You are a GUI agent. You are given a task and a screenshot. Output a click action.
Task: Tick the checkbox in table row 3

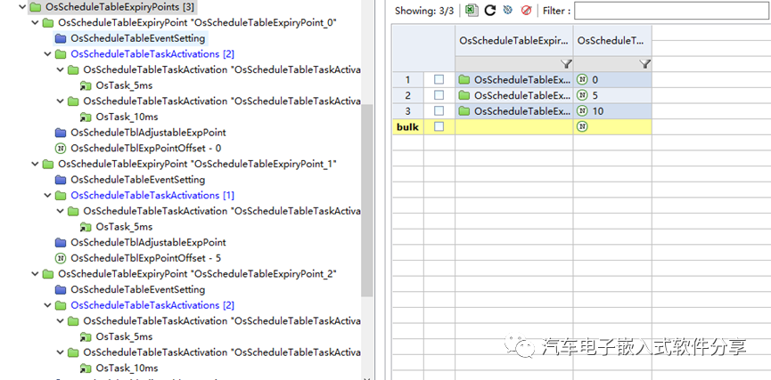pos(439,111)
